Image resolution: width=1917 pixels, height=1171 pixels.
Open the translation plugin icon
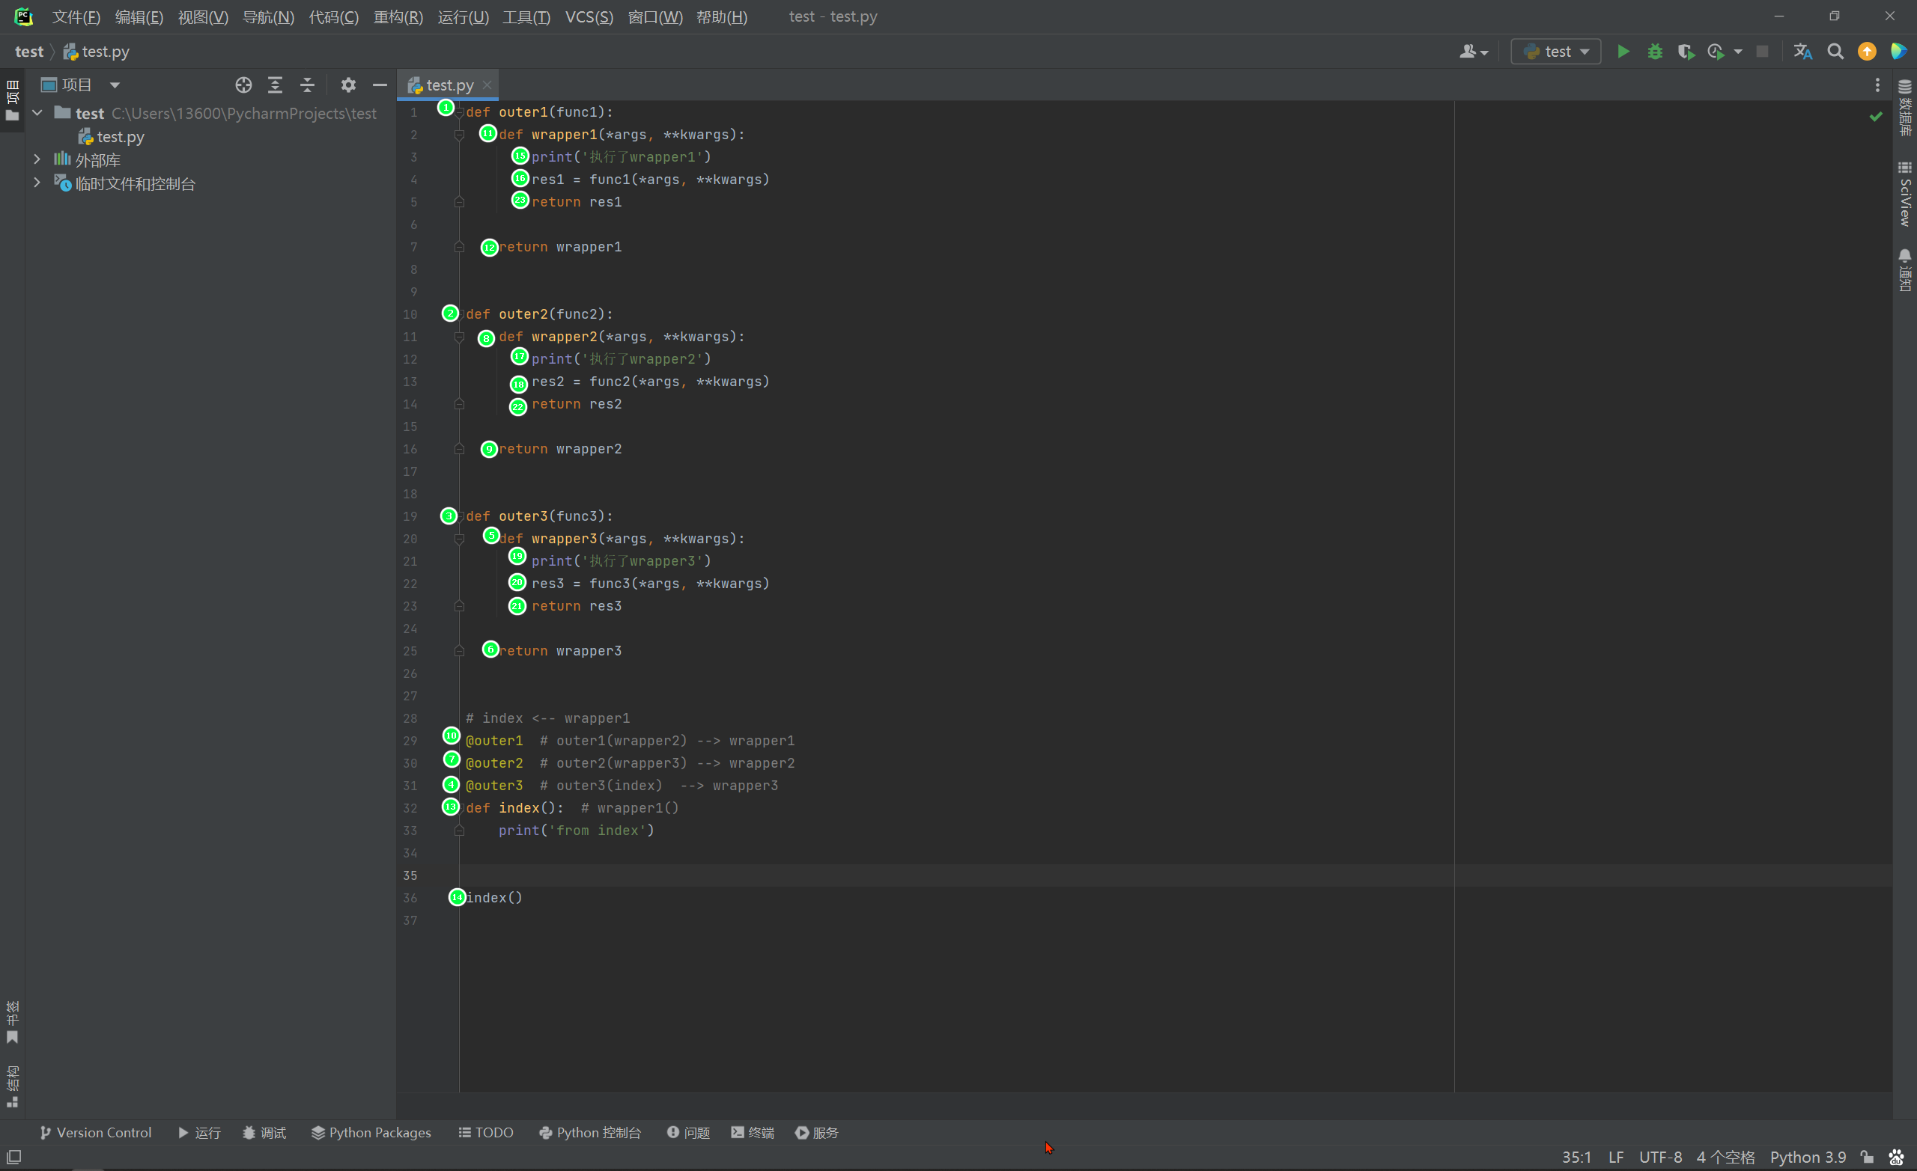1802,52
